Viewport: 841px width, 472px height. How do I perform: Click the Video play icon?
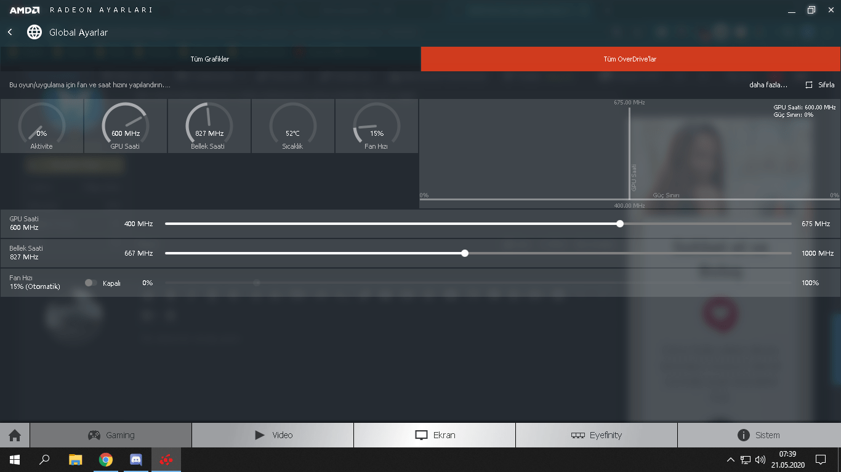(x=260, y=435)
